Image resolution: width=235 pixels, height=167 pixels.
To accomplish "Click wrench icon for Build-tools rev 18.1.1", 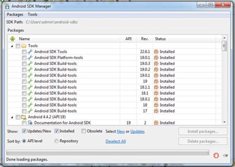I will click(x=30, y=87).
